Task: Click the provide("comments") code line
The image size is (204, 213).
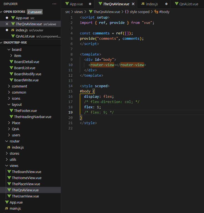Action: click(x=112, y=38)
